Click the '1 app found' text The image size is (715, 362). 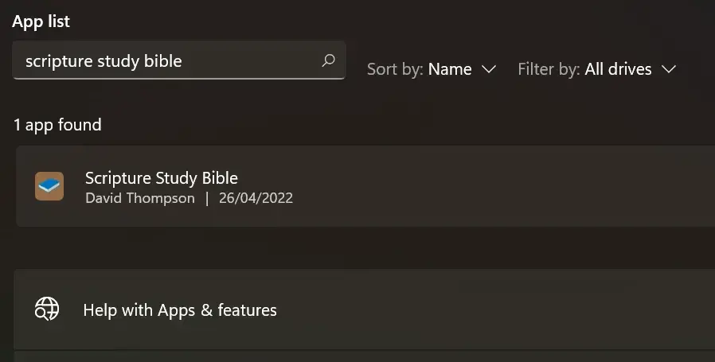(57, 125)
